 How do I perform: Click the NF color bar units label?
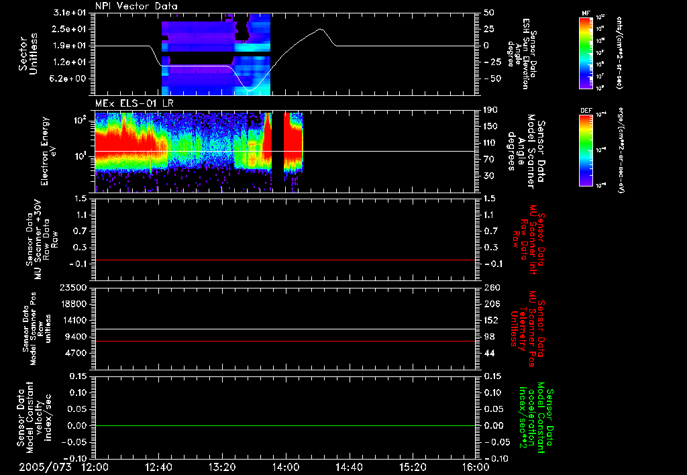click(x=619, y=52)
